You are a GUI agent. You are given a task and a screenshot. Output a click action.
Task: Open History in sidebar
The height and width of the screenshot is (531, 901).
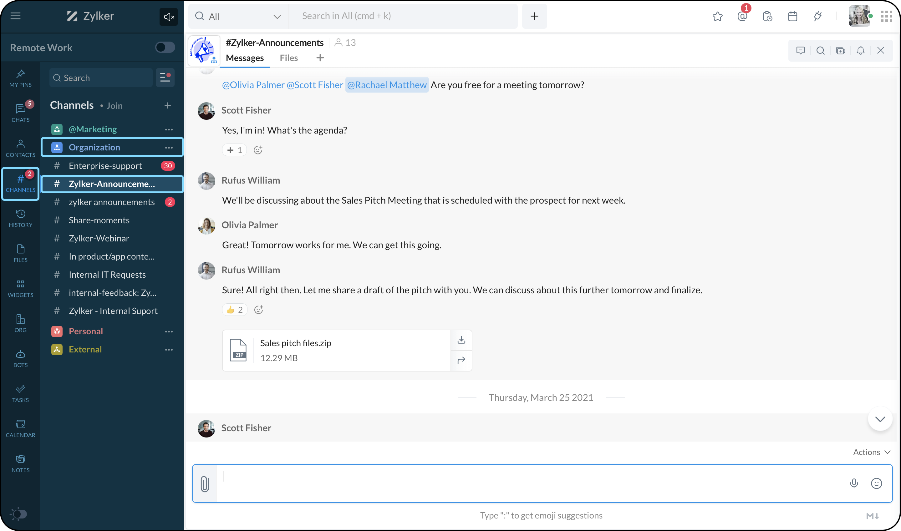[20, 218]
